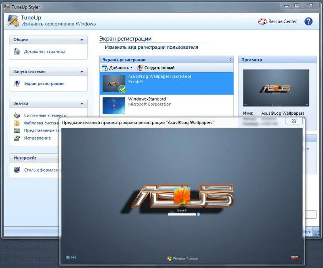This screenshot has width=323, height=268.
Task: Click Microsoft Corporation author text
Action: 150,104
